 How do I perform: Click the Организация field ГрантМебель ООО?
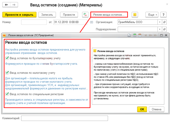(x=138, y=22)
